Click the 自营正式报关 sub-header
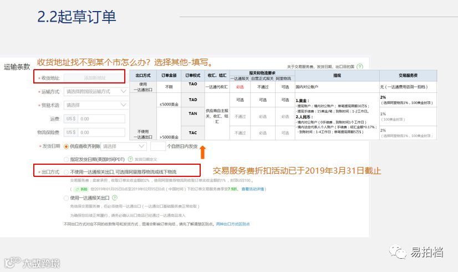This screenshot has height=272, width=458. 263,79
